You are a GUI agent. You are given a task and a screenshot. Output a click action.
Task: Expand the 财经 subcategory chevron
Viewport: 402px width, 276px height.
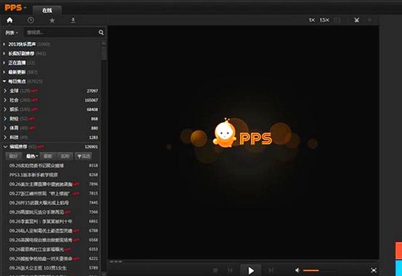(x=5, y=119)
